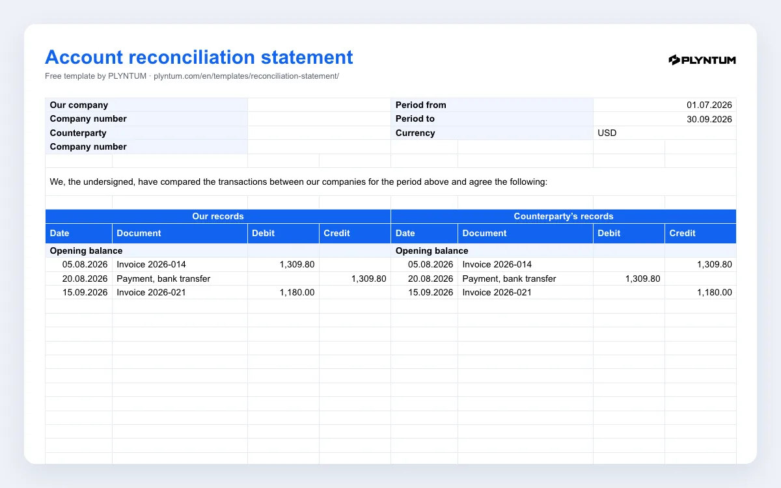Click the PLYNTUM logo
Viewport: 781px width, 488px height.
[702, 60]
